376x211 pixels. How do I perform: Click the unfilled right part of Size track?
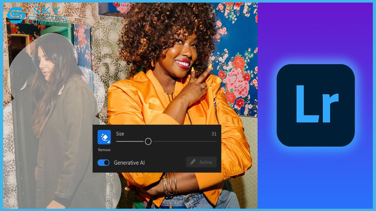[x=185, y=142]
